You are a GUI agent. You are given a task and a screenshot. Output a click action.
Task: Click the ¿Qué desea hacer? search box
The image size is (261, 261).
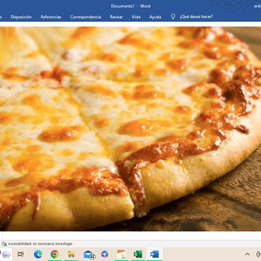click(x=196, y=17)
